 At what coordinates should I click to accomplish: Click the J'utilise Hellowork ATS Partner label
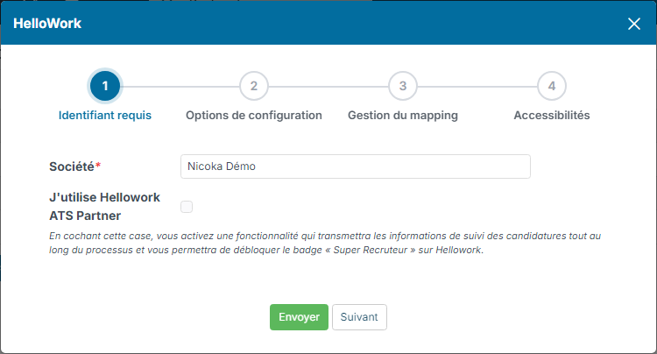pos(104,207)
